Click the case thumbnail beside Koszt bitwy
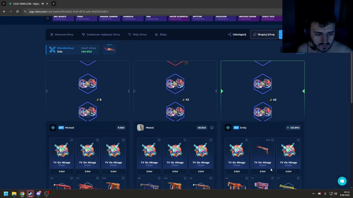353x198 pixels. tap(109, 50)
